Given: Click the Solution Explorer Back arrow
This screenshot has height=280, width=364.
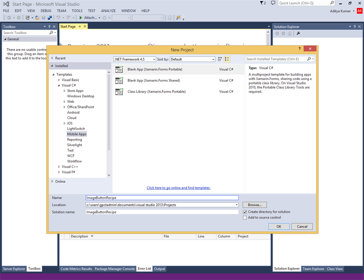Looking at the screenshot, I should click(x=277, y=34).
